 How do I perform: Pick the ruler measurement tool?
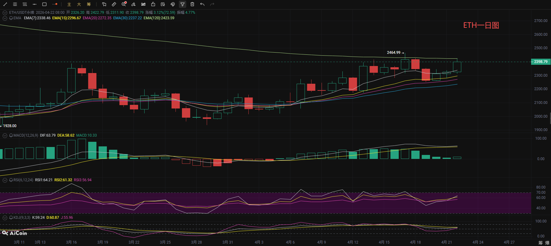click(114, 4)
